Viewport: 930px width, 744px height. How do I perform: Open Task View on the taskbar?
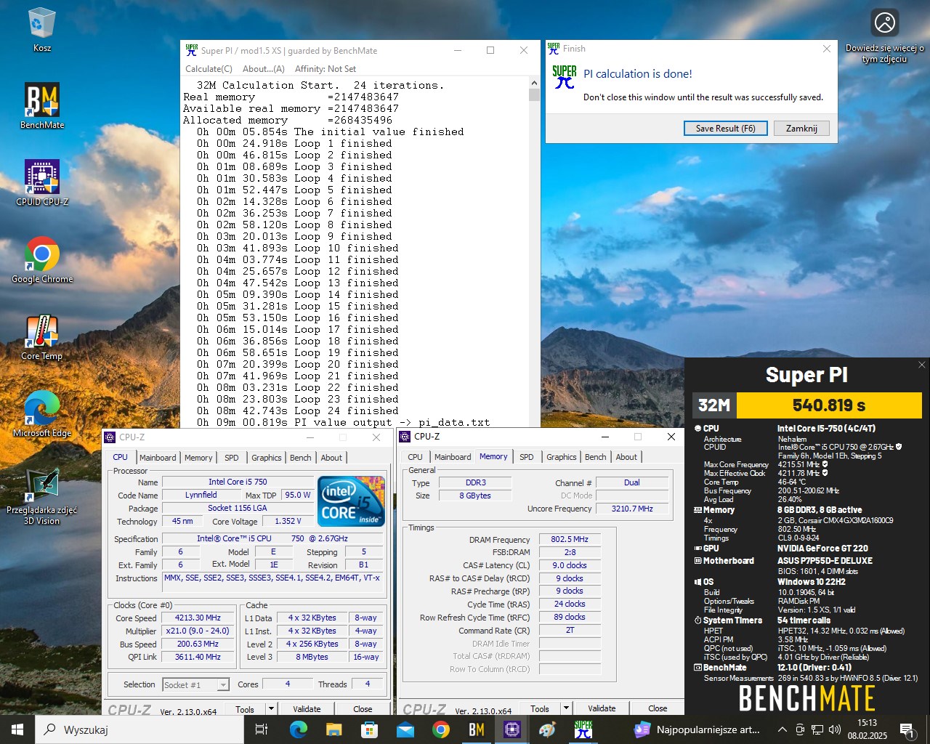(x=262, y=729)
